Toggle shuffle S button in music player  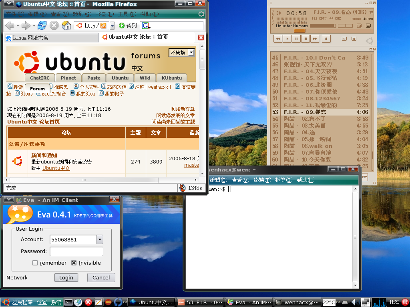click(344, 39)
